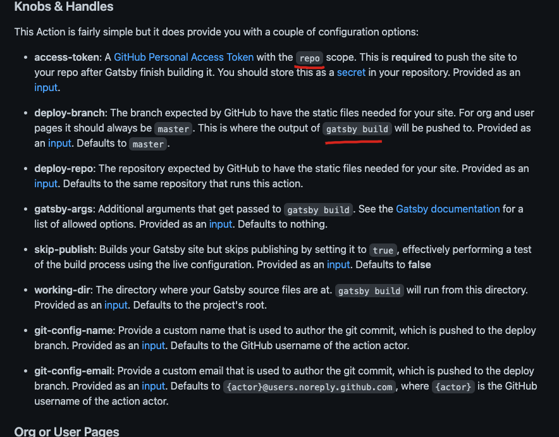559x437 pixels.
Task: Click the underlined gatsby build code snippet
Action: (357, 129)
